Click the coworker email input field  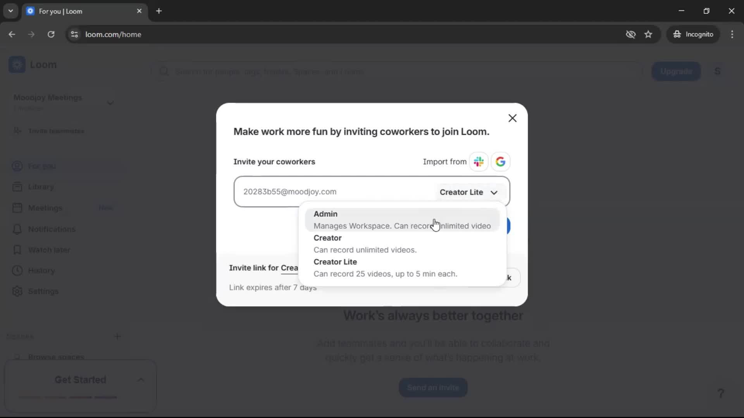click(x=329, y=192)
